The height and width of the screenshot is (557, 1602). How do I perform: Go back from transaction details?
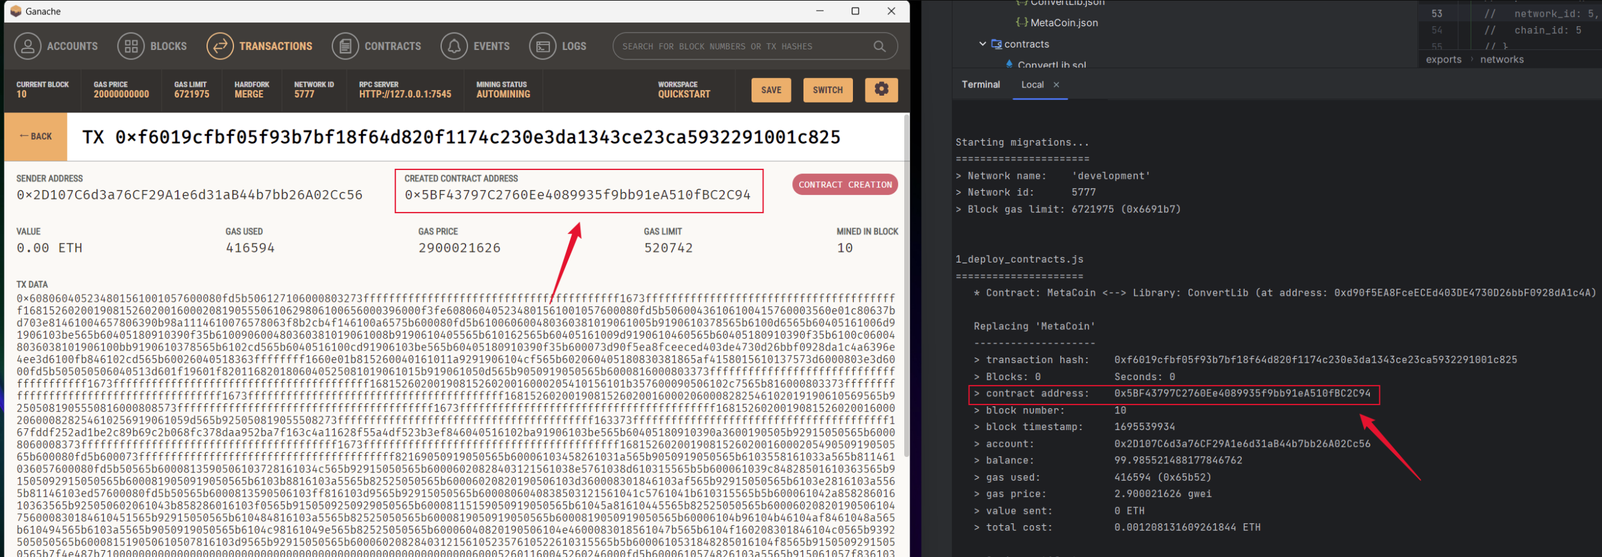[x=36, y=136]
